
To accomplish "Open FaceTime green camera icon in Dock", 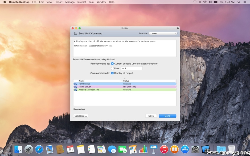I will [122, 149].
